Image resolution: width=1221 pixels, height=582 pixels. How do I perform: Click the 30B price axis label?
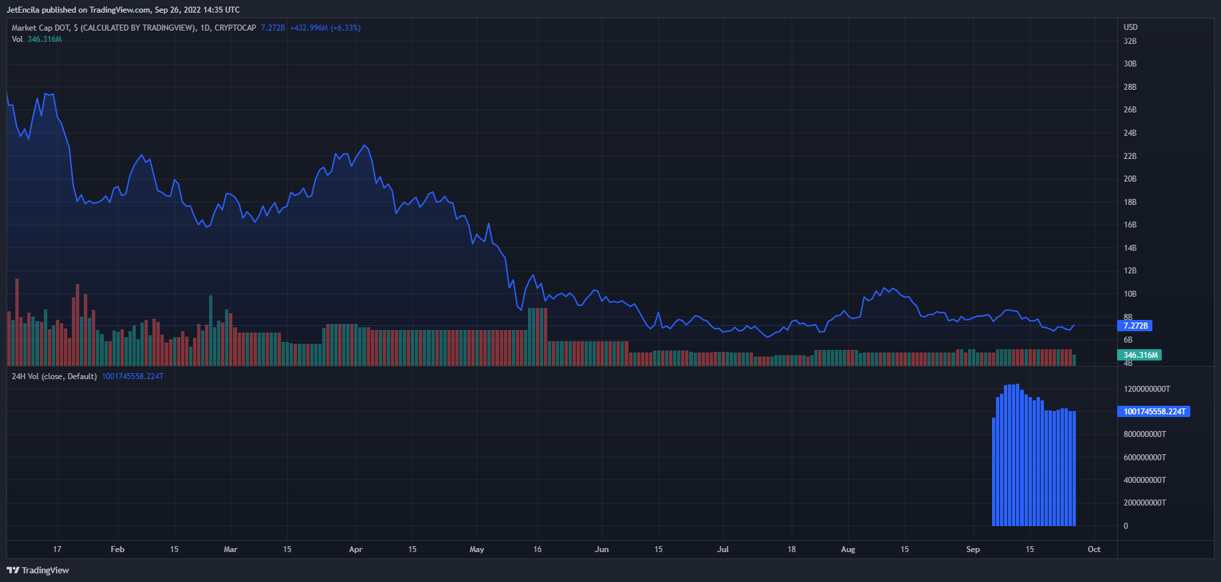(x=1130, y=64)
